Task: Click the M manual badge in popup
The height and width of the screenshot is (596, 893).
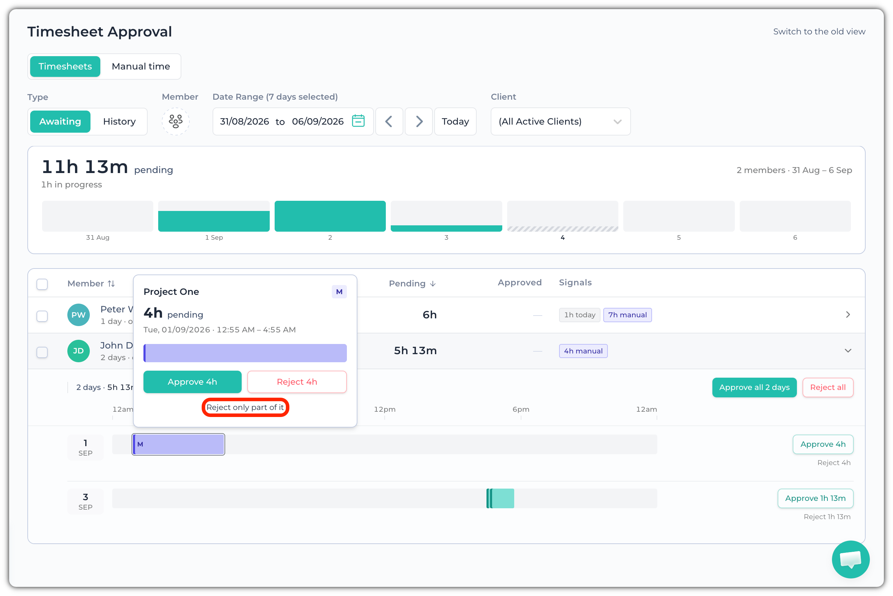Action: point(339,292)
